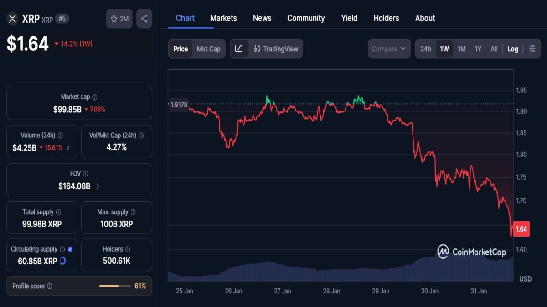This screenshot has width=547, height=307.
Task: Select the 1Y time range
Action: point(478,49)
